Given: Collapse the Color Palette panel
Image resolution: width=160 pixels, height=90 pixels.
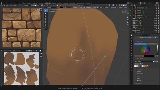Looking at the screenshot, I should (x=139, y=59).
